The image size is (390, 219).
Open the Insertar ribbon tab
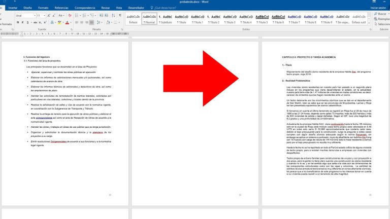[x=13, y=8]
